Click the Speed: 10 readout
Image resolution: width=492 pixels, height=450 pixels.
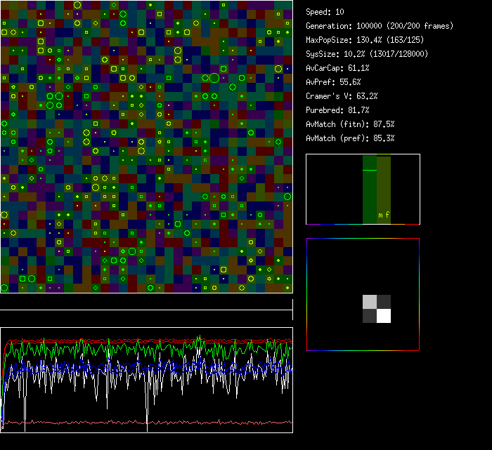pos(325,12)
